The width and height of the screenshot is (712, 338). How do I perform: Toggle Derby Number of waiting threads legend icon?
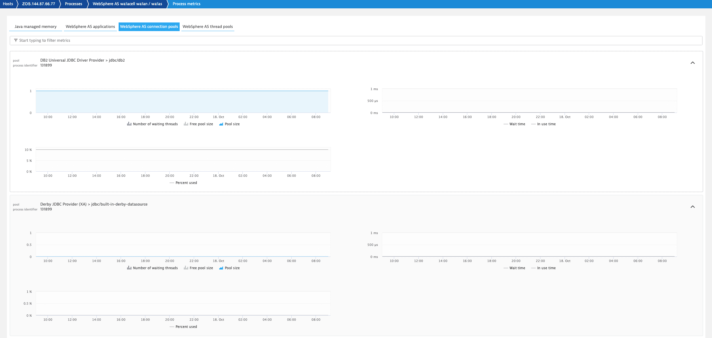(129, 268)
